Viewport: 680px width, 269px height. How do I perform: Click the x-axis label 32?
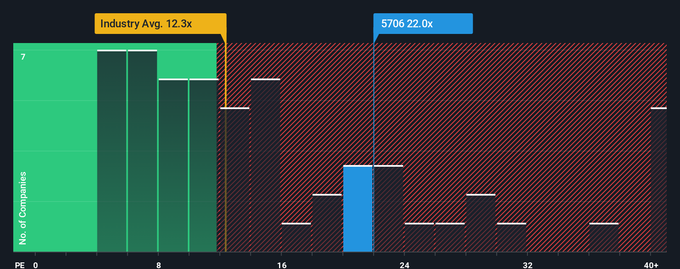(527, 265)
